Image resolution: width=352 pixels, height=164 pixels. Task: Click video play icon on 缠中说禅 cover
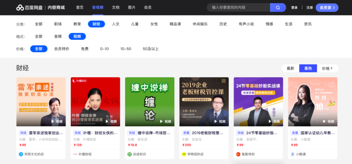click(x=161, y=121)
